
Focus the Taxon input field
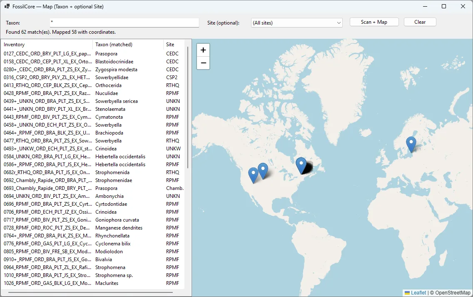point(124,22)
